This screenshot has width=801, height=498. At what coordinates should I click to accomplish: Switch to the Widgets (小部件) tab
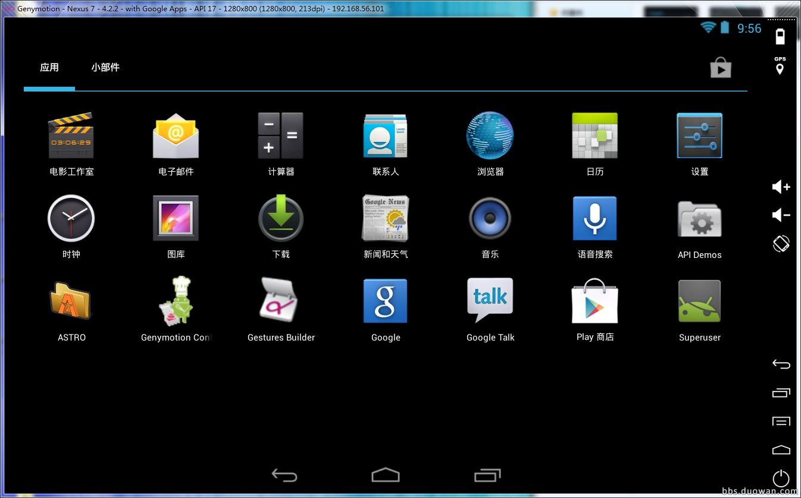(x=105, y=68)
